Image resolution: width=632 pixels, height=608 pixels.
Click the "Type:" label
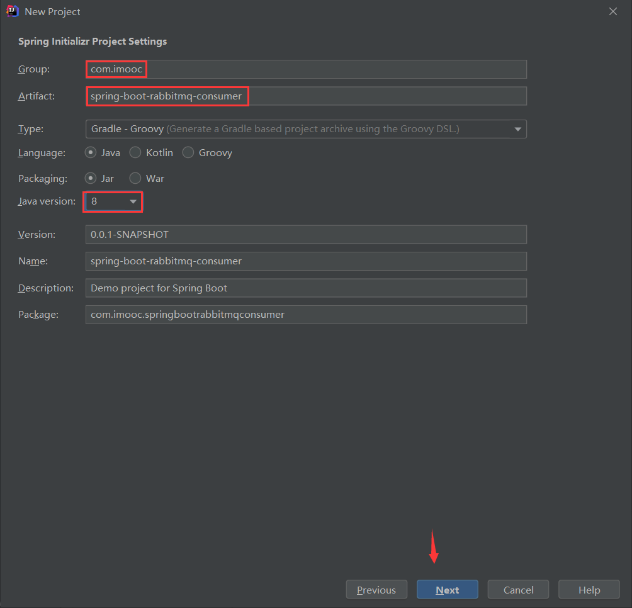[31, 129]
